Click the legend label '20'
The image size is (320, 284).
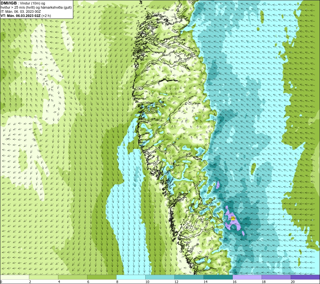293,282
